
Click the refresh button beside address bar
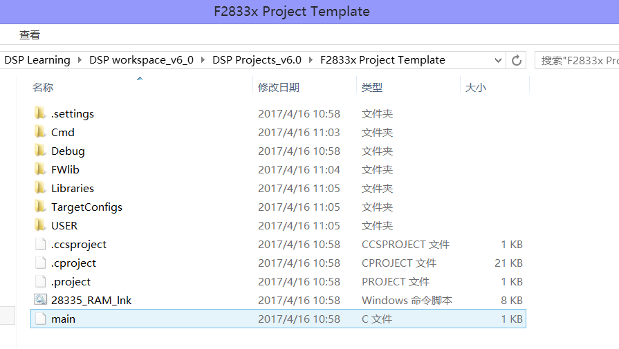[517, 60]
